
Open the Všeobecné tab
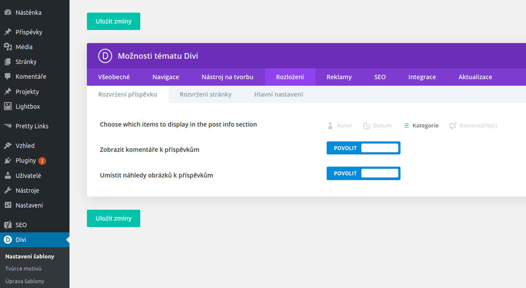[x=114, y=77]
